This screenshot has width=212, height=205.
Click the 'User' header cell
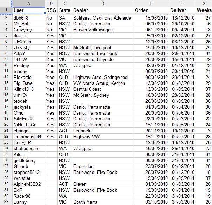pos(29,10)
